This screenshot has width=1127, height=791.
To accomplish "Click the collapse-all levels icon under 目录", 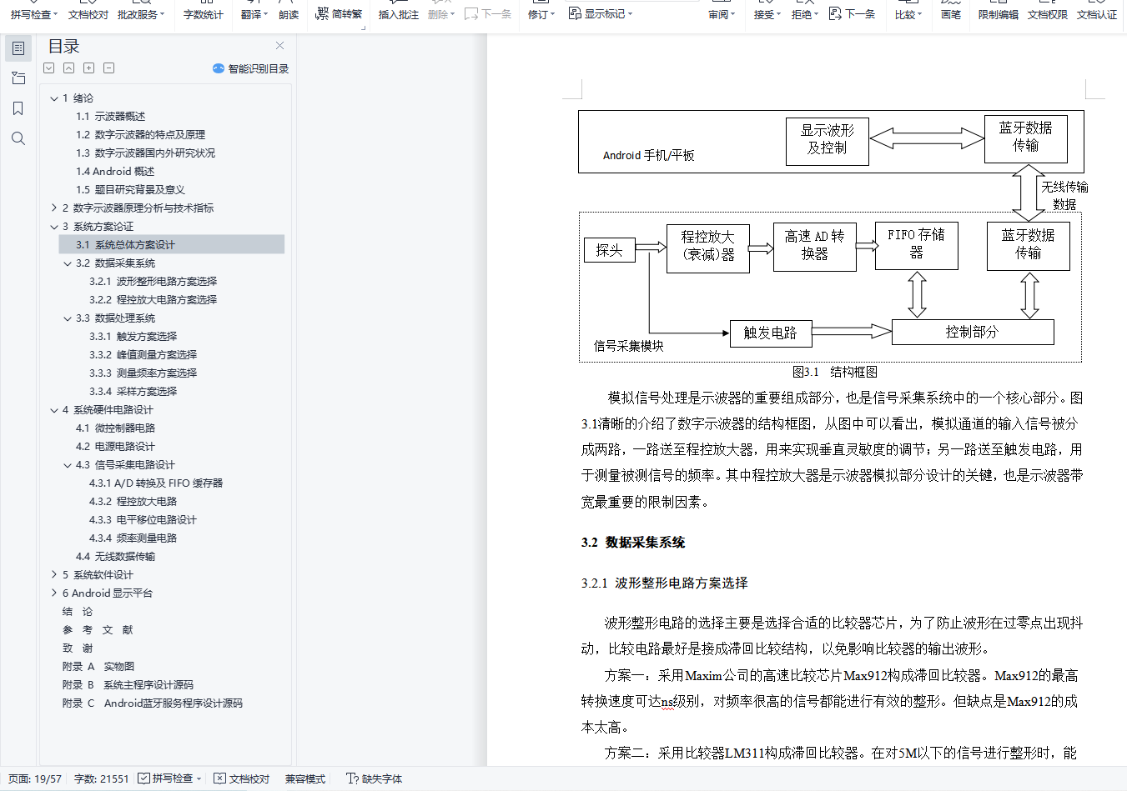I will [69, 68].
